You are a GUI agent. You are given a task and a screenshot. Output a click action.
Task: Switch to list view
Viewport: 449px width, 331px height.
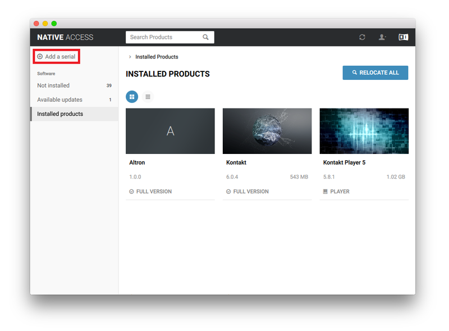pos(148,97)
